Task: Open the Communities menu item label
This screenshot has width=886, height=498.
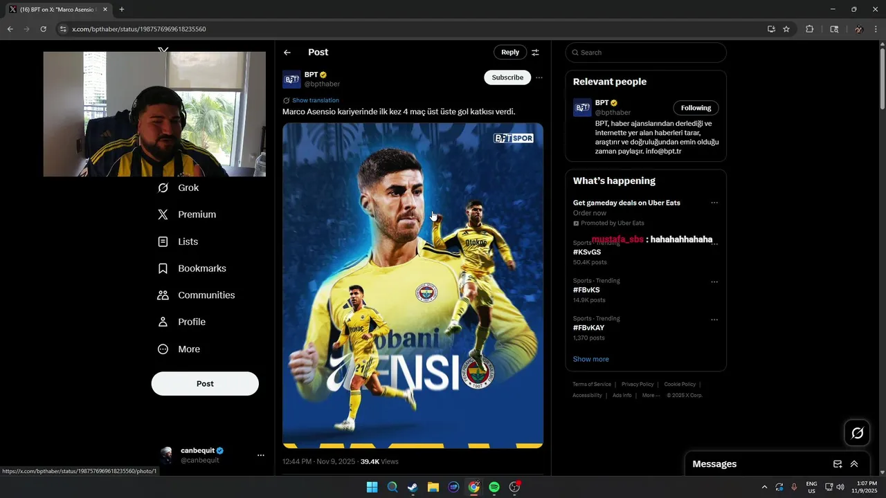Action: (206, 295)
